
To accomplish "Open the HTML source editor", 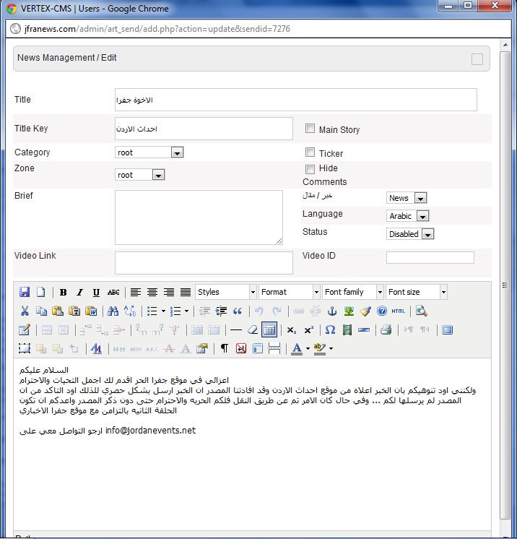I will click(x=398, y=311).
